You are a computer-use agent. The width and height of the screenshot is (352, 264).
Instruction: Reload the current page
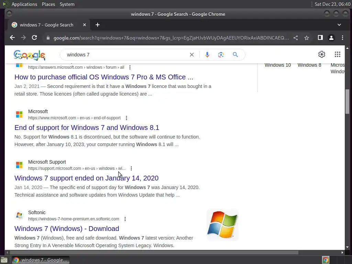point(34,38)
